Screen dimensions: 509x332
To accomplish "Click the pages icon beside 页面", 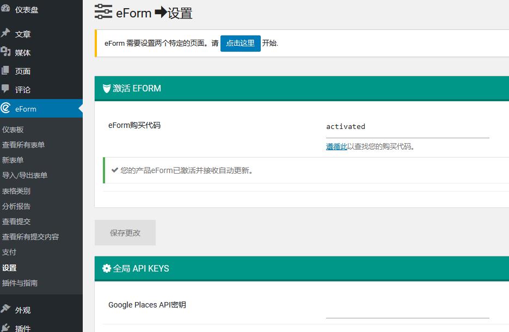I will point(5,70).
